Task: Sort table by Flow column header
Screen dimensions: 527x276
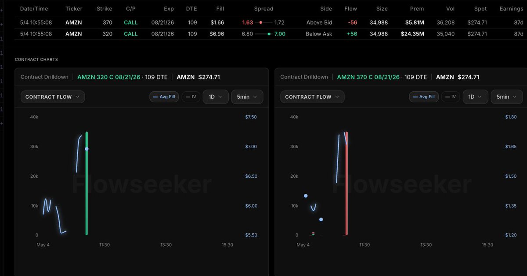Action: [350, 9]
